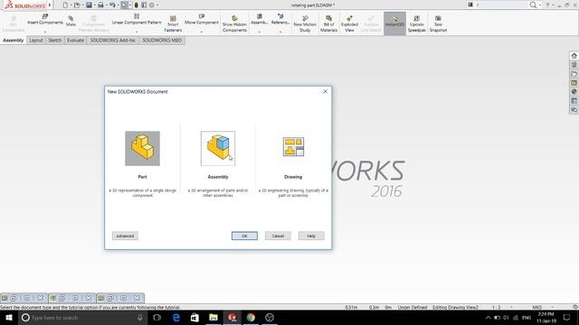
Task: Expand the SOLIDWORKS menu flyout arrow
Action: [x=50, y=5]
